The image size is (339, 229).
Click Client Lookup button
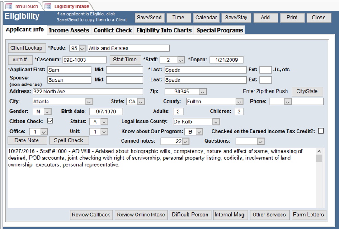pyautogui.click(x=27, y=48)
